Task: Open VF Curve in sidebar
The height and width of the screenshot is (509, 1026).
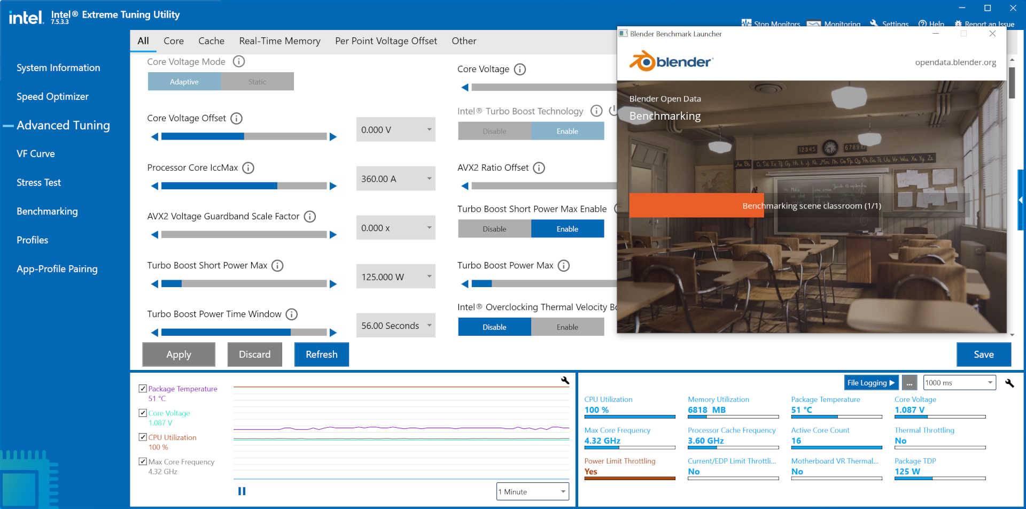Action: (36, 154)
